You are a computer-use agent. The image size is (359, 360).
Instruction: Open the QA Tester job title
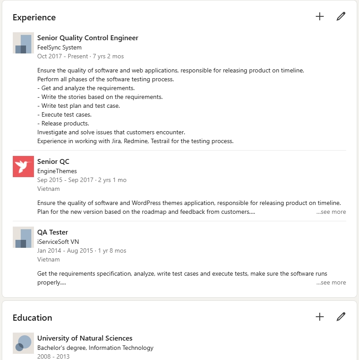[x=52, y=232]
